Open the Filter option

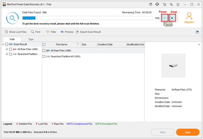coord(51,32)
